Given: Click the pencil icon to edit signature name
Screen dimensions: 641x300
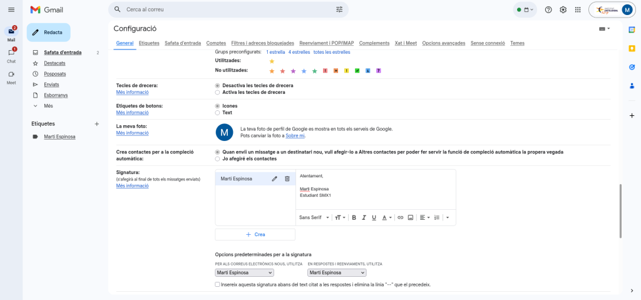Looking at the screenshot, I should 274,178.
